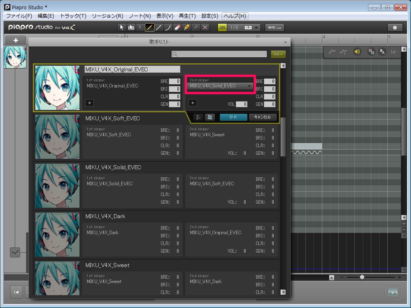411x308 pixels.
Task: Click the piano roll scroll down arrow
Action: tap(404, 218)
